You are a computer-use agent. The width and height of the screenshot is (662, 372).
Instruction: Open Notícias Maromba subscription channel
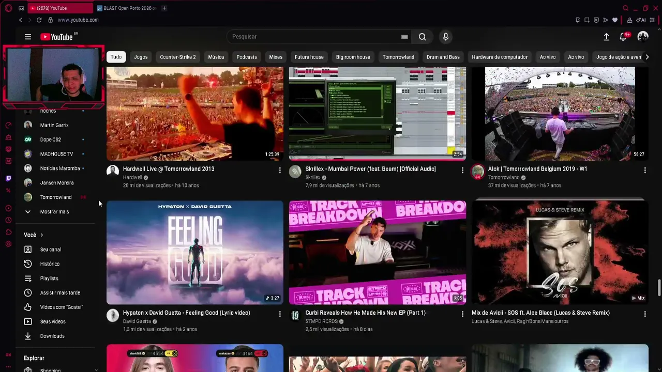coord(60,168)
